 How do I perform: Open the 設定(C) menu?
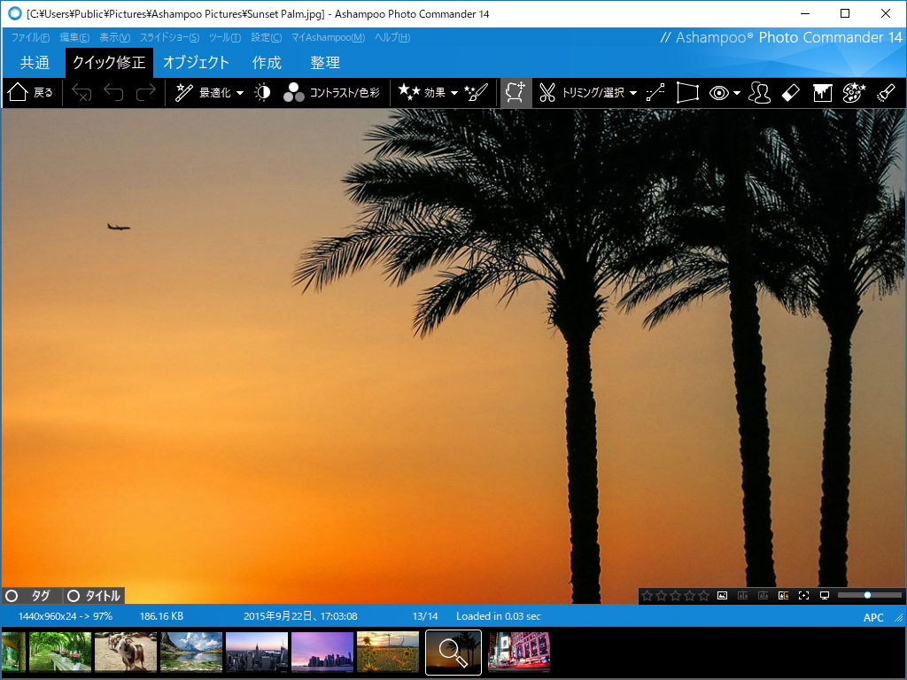266,37
